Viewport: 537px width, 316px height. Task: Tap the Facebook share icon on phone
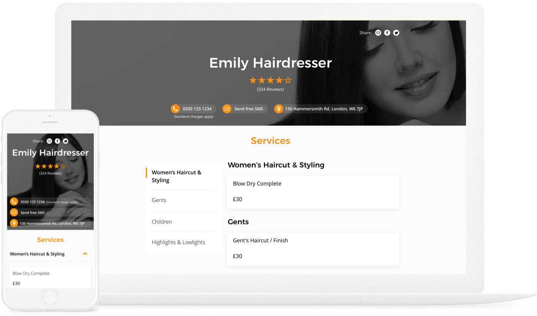58,141
